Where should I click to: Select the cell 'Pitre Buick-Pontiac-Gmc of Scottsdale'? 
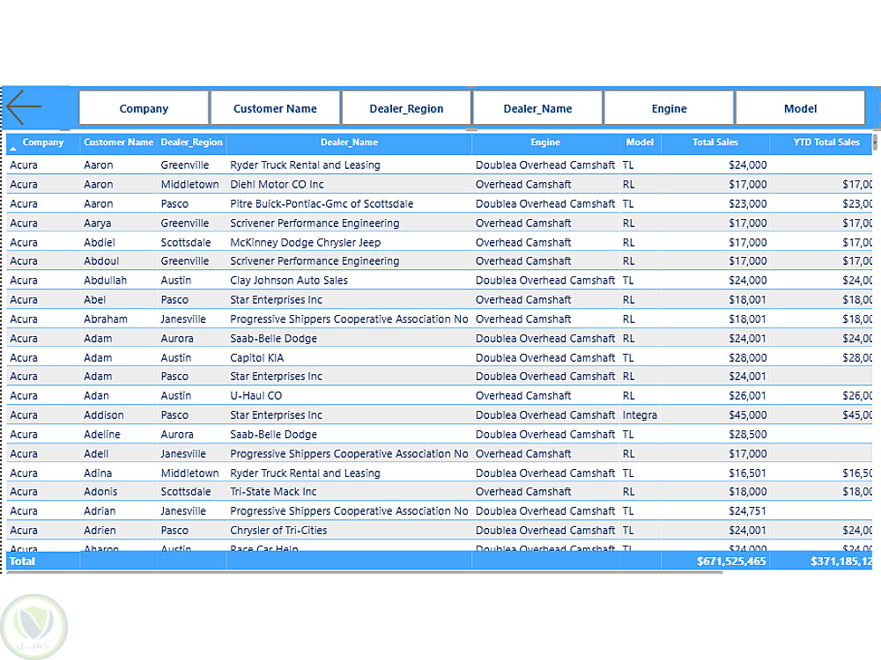pos(322,204)
